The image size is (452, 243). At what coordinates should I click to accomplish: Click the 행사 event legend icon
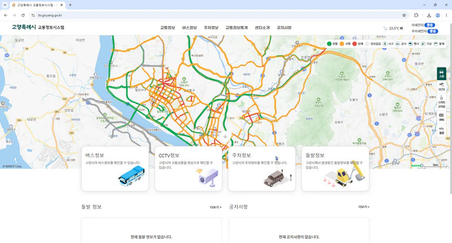point(410,44)
